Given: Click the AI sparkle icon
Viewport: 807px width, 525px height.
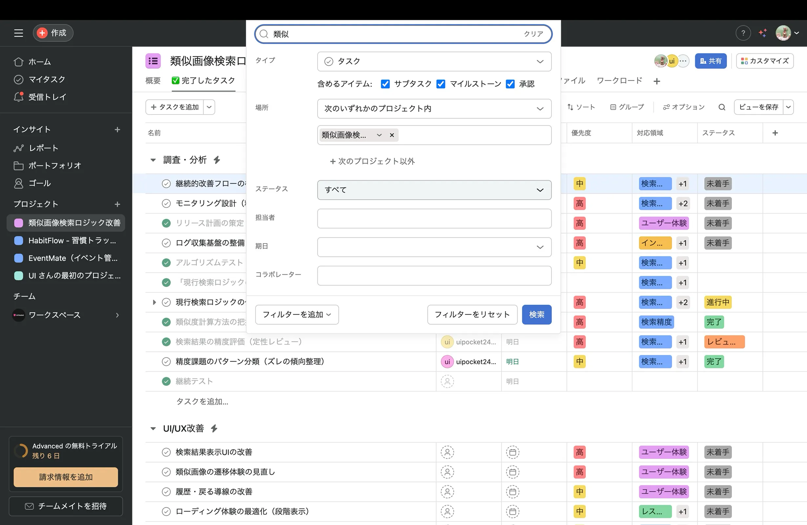Looking at the screenshot, I should (x=763, y=33).
